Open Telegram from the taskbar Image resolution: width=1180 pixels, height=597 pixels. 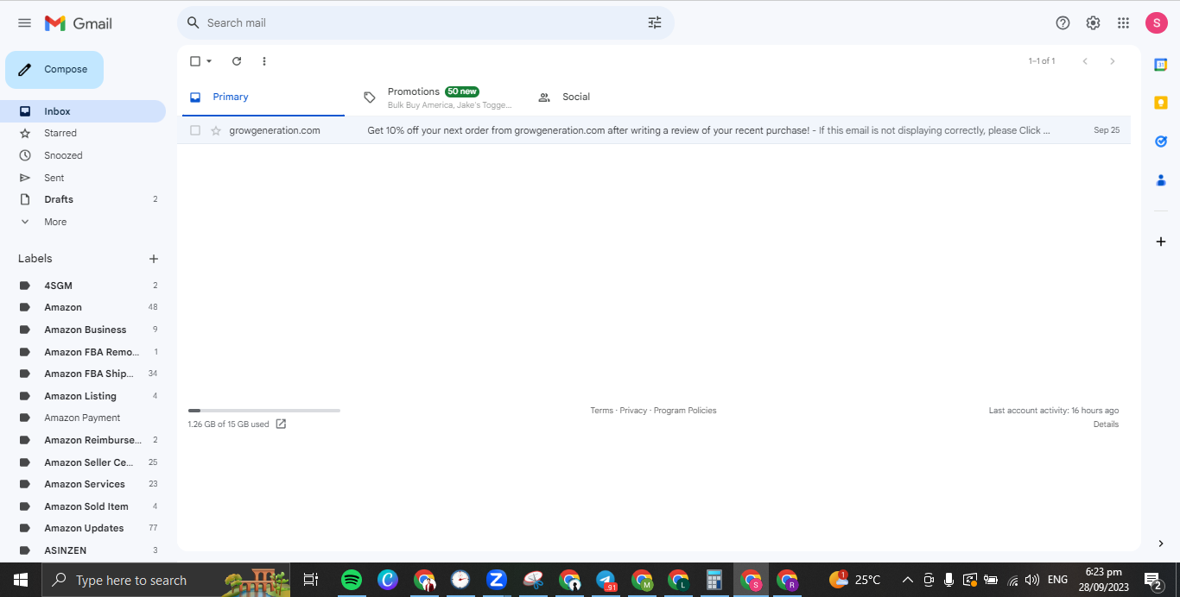606,580
